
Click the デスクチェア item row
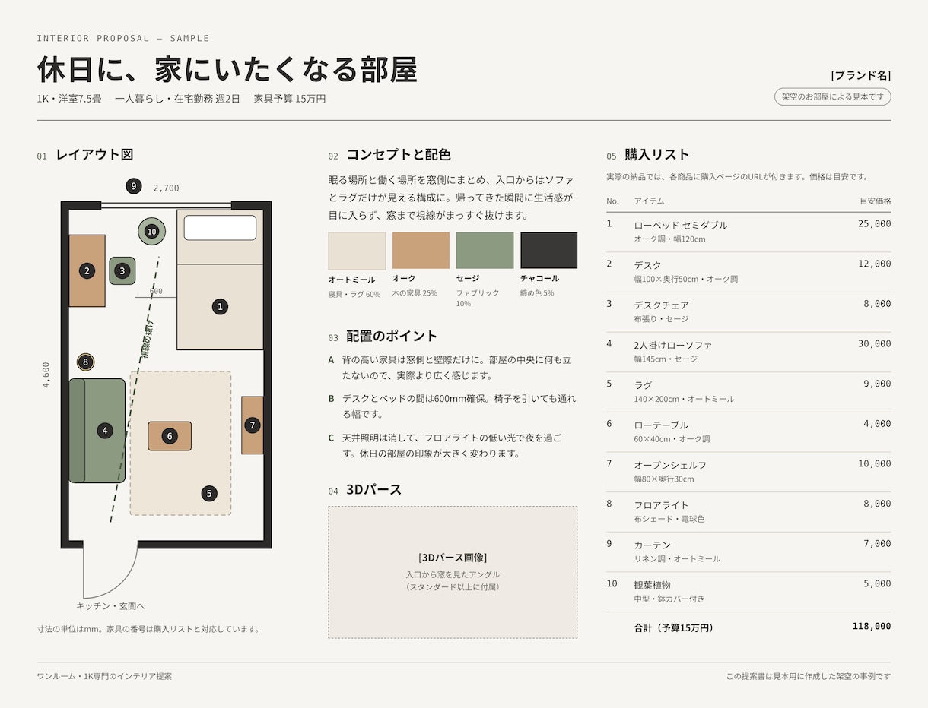[x=748, y=311]
